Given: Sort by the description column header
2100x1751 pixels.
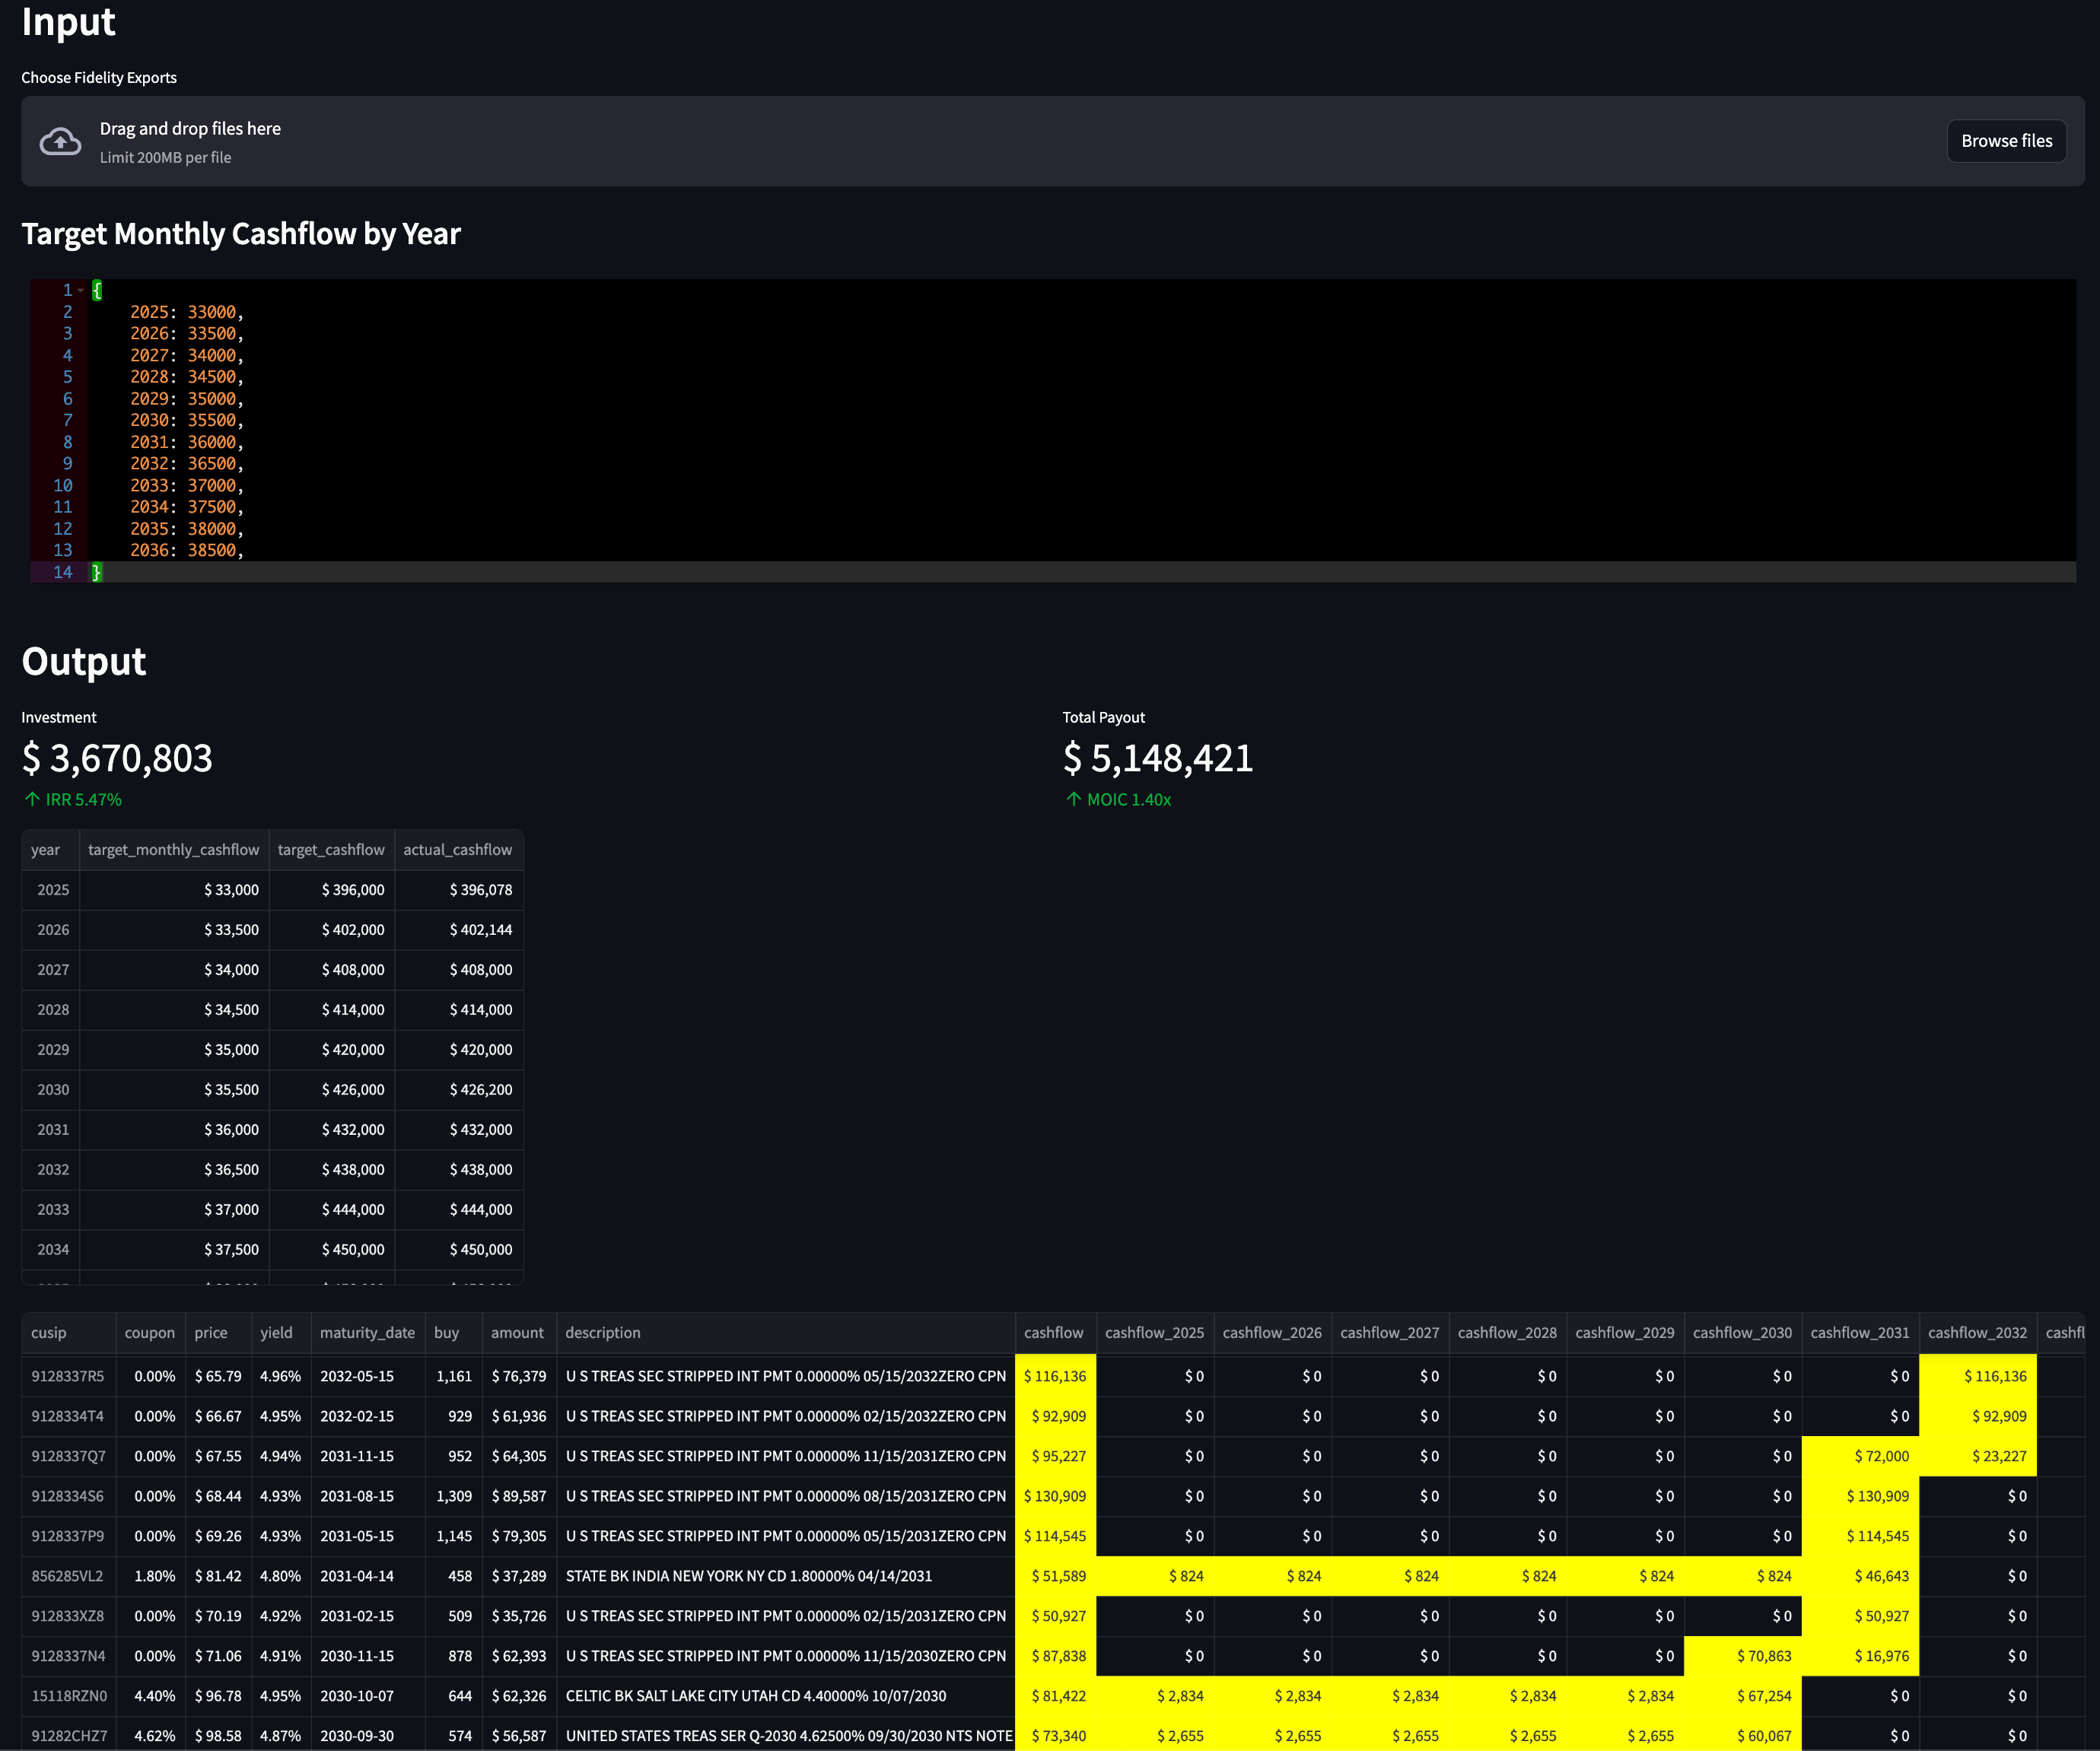Looking at the screenshot, I should (x=785, y=1332).
